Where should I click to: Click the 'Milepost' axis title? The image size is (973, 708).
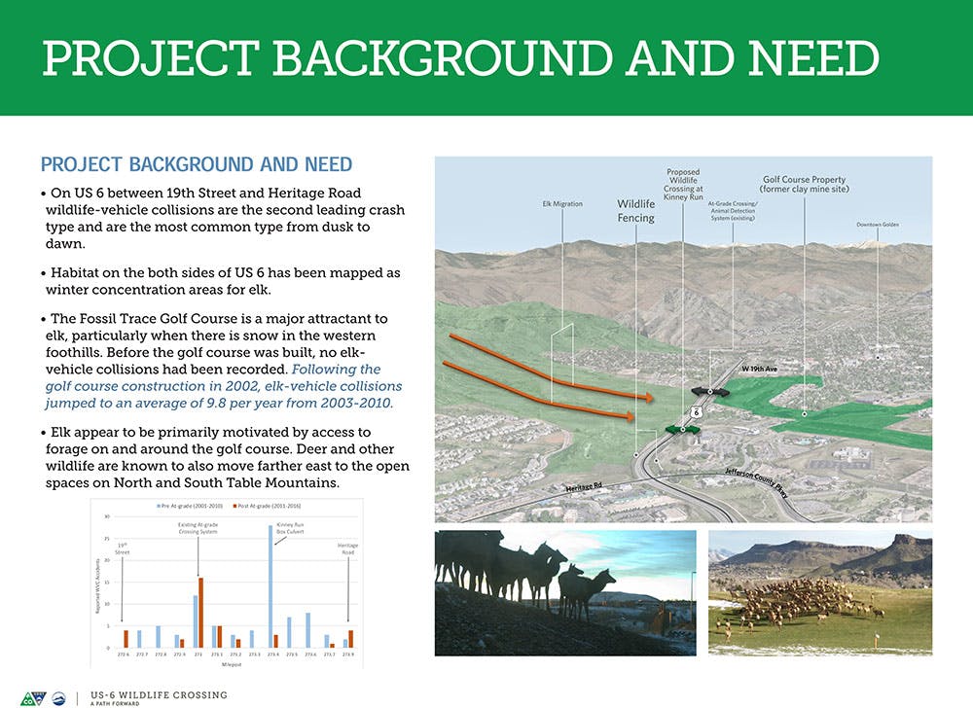click(x=231, y=664)
